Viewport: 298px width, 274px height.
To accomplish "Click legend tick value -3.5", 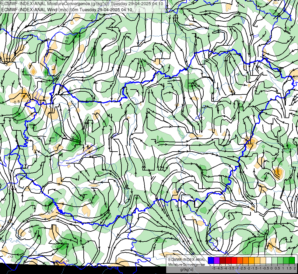I will pos(231,268).
